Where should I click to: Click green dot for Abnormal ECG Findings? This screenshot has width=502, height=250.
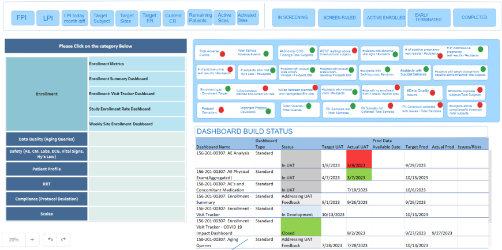pos(312,50)
